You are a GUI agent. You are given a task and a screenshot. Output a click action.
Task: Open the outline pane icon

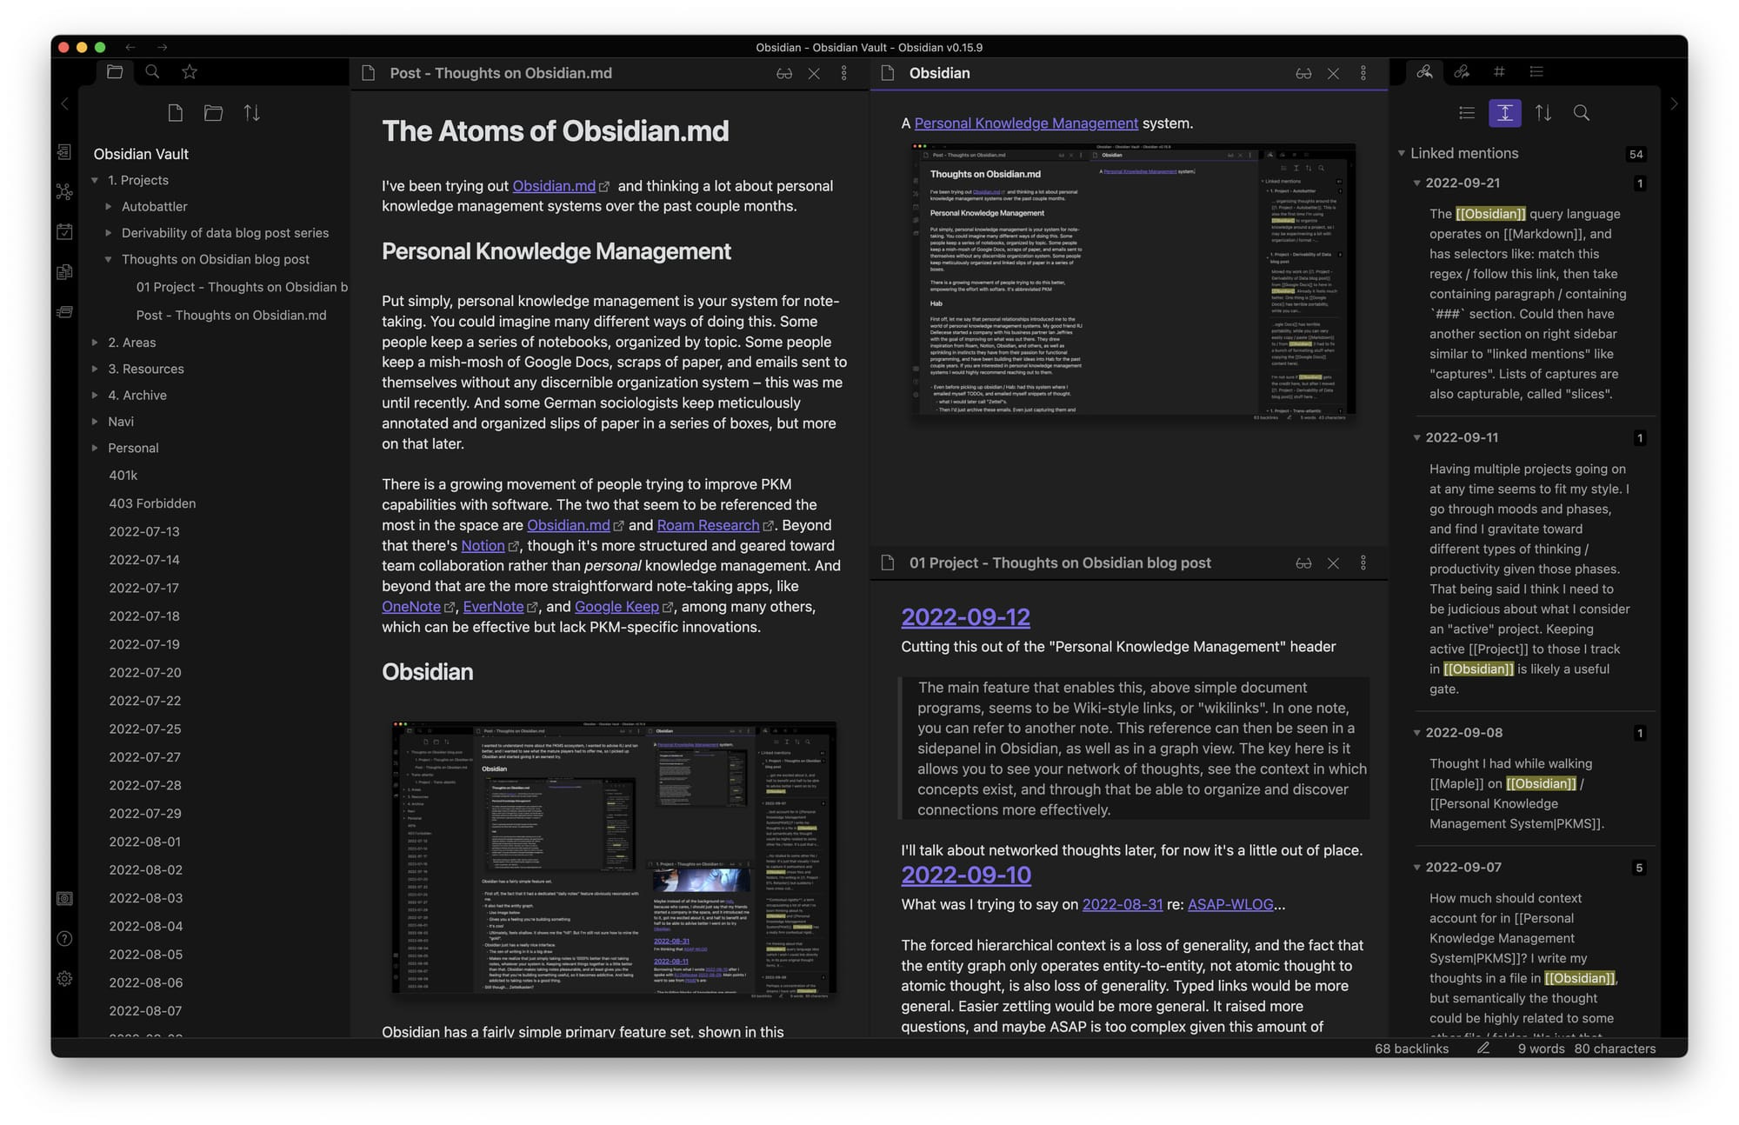click(x=1536, y=72)
